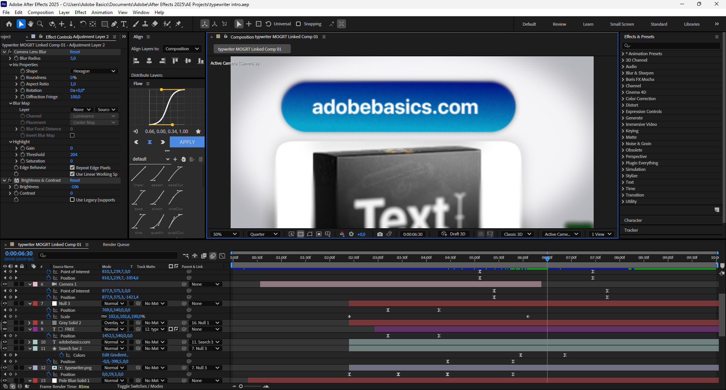Open the Iris Shape Hexagon dropdown

pyautogui.click(x=94, y=71)
